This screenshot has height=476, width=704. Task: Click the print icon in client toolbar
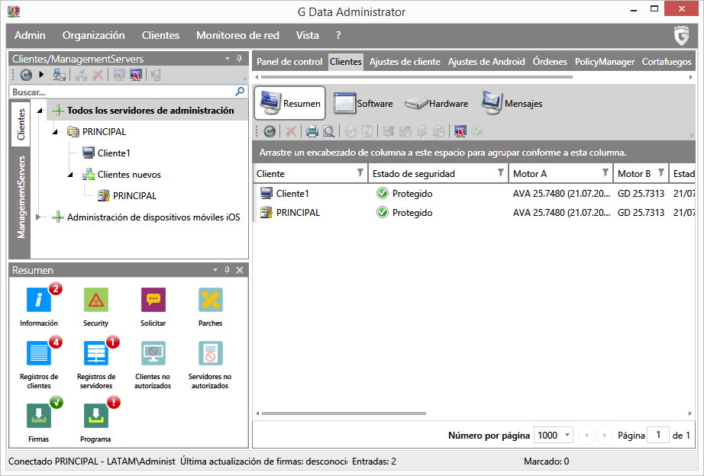(312, 131)
